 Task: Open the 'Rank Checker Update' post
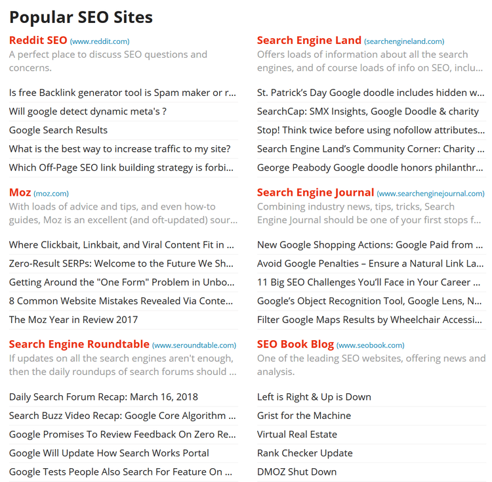(x=305, y=453)
